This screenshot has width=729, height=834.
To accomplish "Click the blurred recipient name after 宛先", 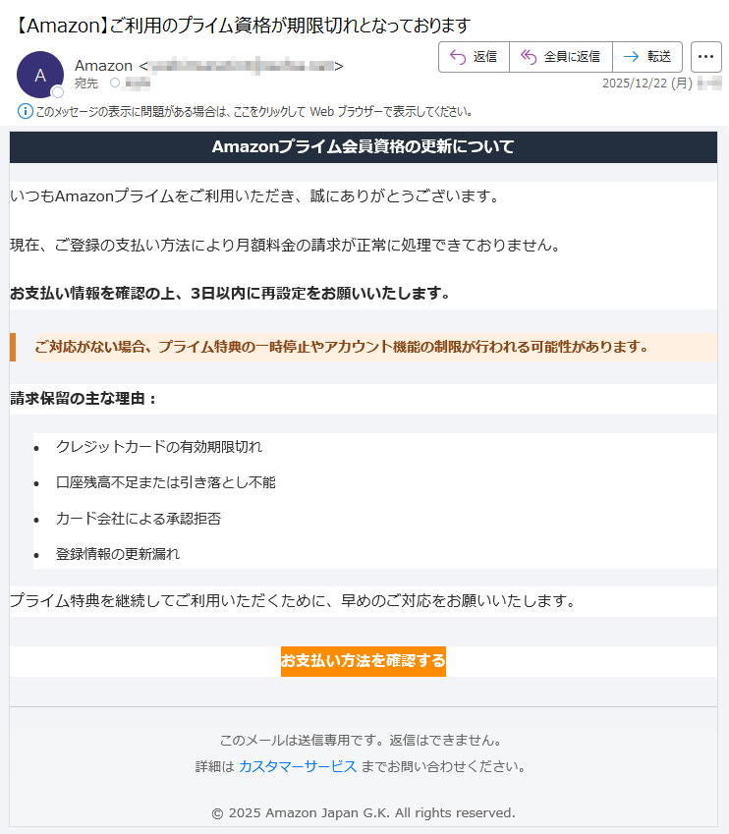I will [x=138, y=83].
